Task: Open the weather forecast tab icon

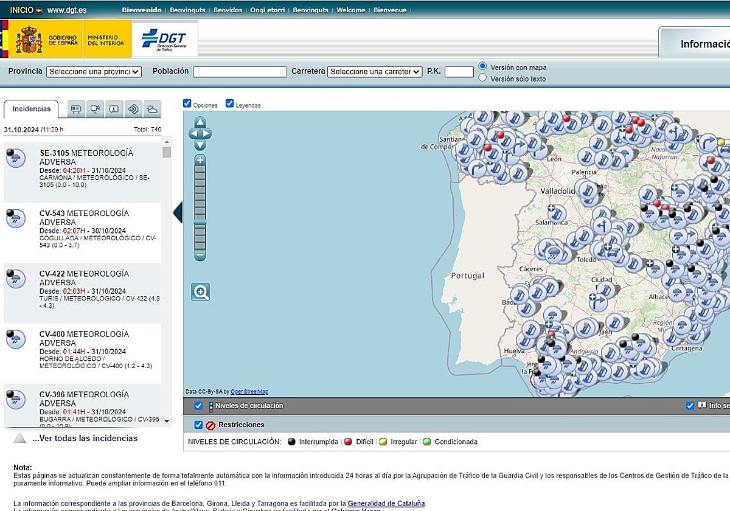Action: [152, 109]
